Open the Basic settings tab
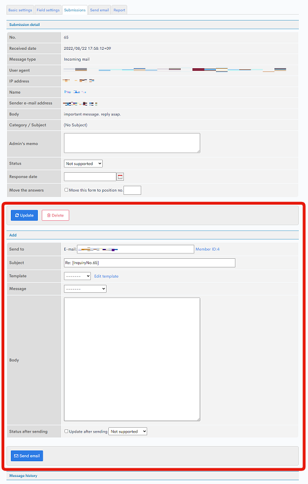The image size is (308, 484). pyautogui.click(x=20, y=10)
